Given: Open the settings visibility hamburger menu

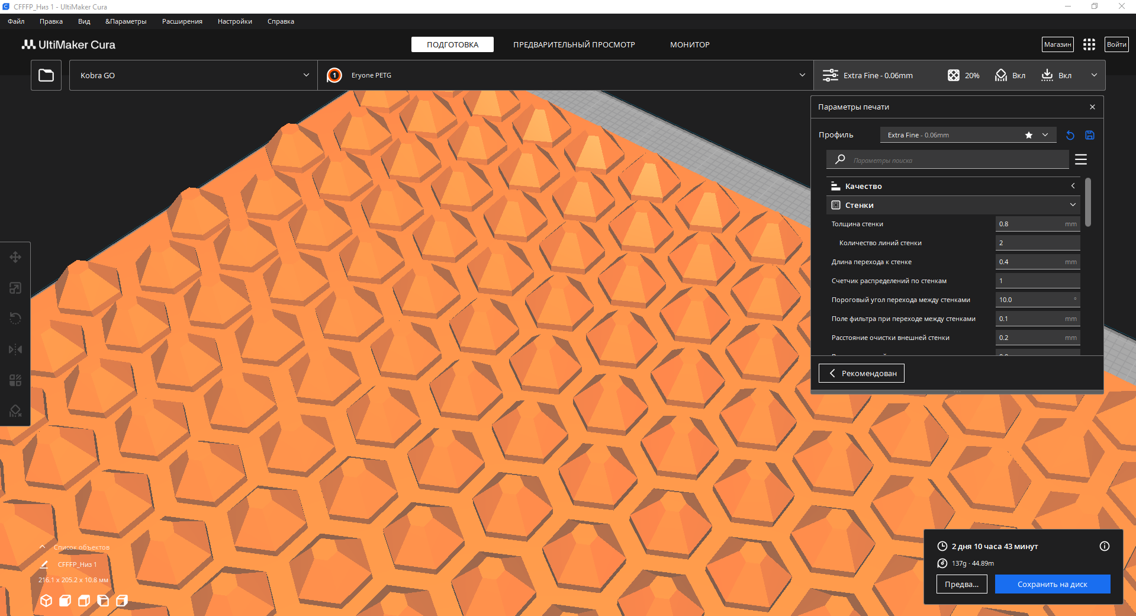Looking at the screenshot, I should 1081,159.
